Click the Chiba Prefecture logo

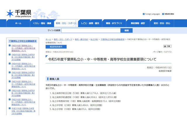[x=19, y=13]
